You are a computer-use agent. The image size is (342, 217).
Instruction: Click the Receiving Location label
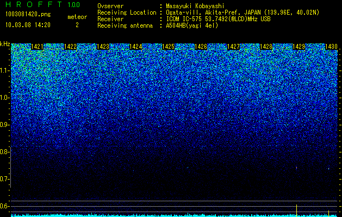(x=127, y=12)
